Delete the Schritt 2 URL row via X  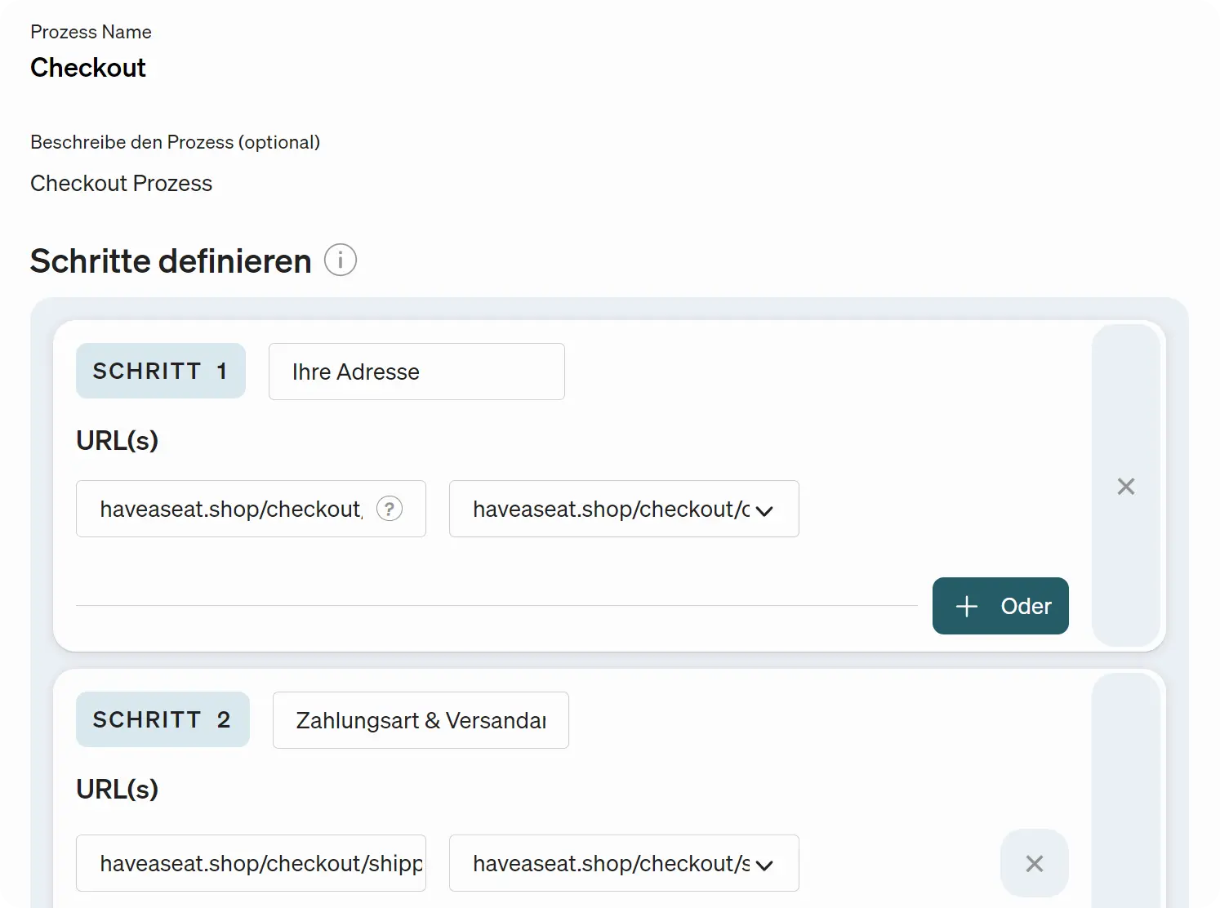1035,864
